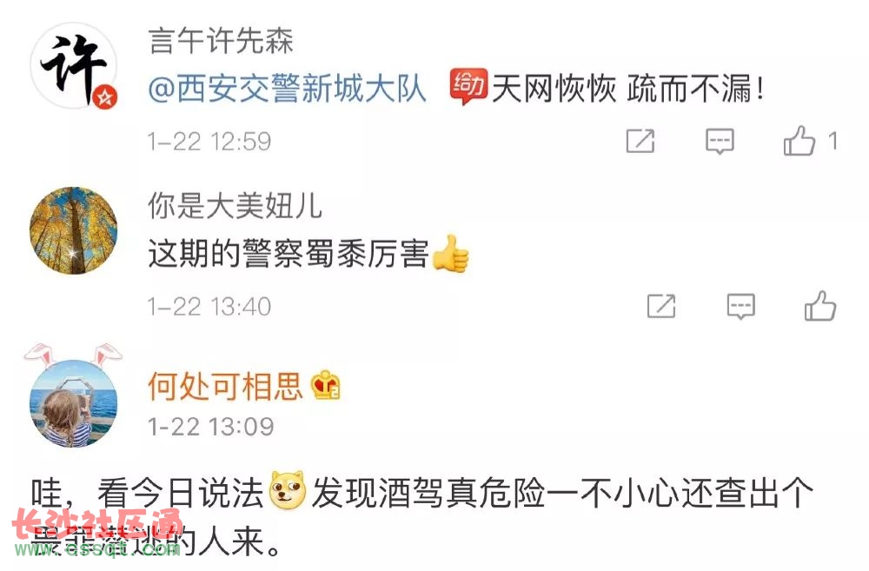
Task: Repost 你是大美妞儿's comment
Action: [x=661, y=306]
